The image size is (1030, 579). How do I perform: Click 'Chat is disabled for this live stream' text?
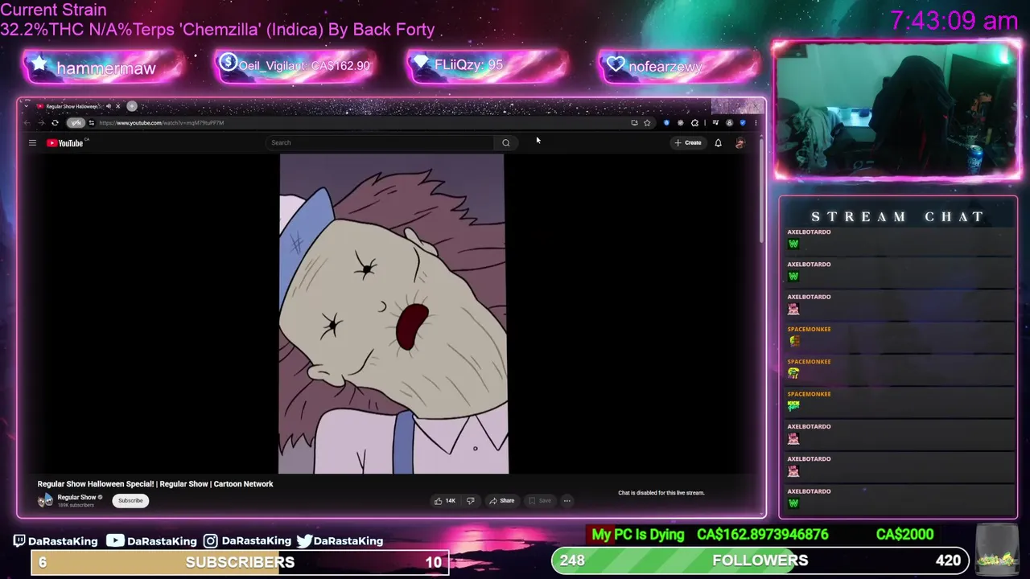click(x=661, y=493)
